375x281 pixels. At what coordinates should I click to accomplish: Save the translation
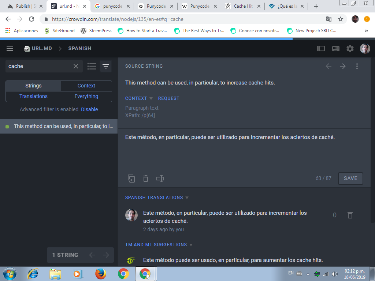tap(350, 178)
